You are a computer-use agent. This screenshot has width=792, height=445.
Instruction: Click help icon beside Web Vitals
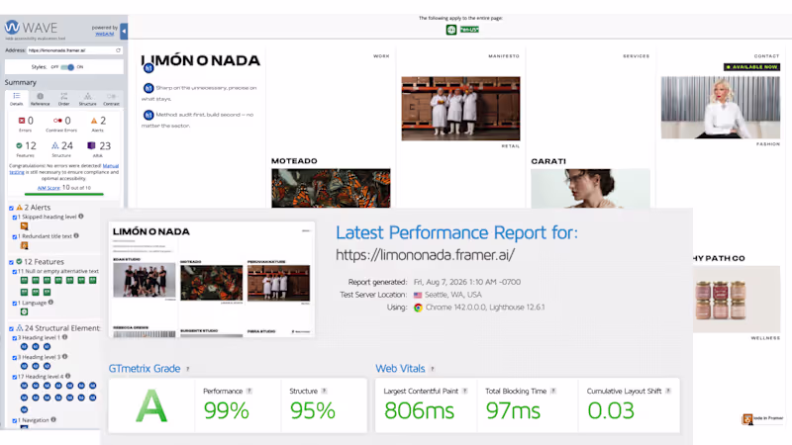coord(433,369)
